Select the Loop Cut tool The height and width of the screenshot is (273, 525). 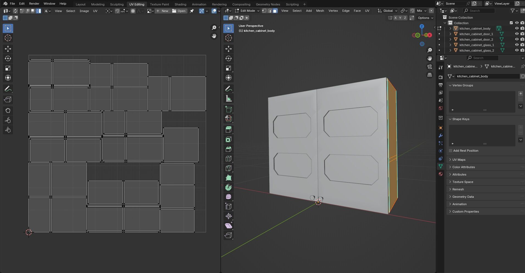point(228,159)
